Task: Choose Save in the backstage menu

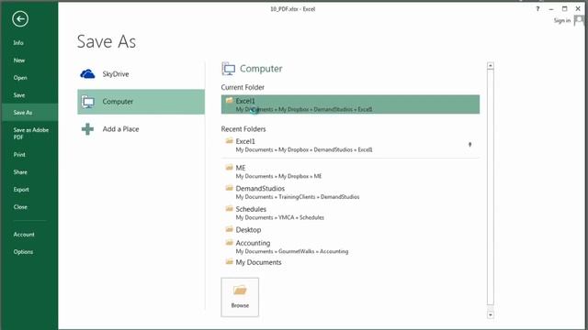Action: [x=19, y=95]
